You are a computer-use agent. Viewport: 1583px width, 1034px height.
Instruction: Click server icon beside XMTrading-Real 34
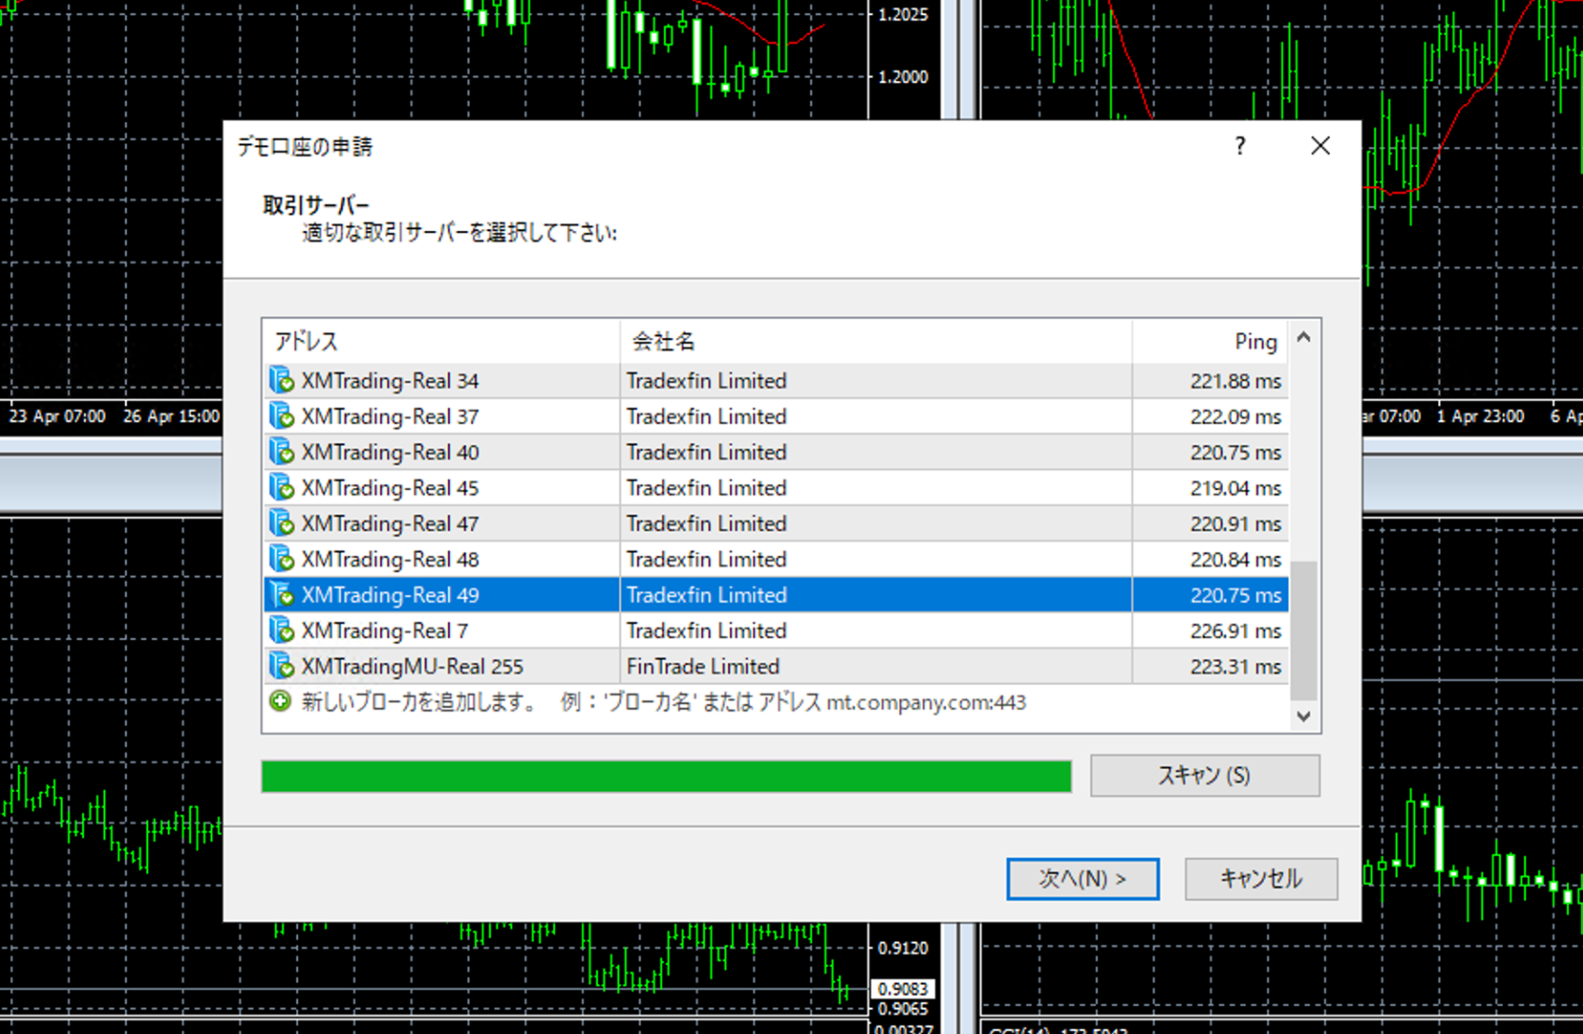point(281,381)
